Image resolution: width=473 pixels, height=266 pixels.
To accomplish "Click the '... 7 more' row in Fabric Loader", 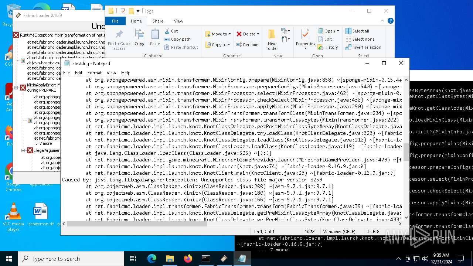I will click(43, 143).
